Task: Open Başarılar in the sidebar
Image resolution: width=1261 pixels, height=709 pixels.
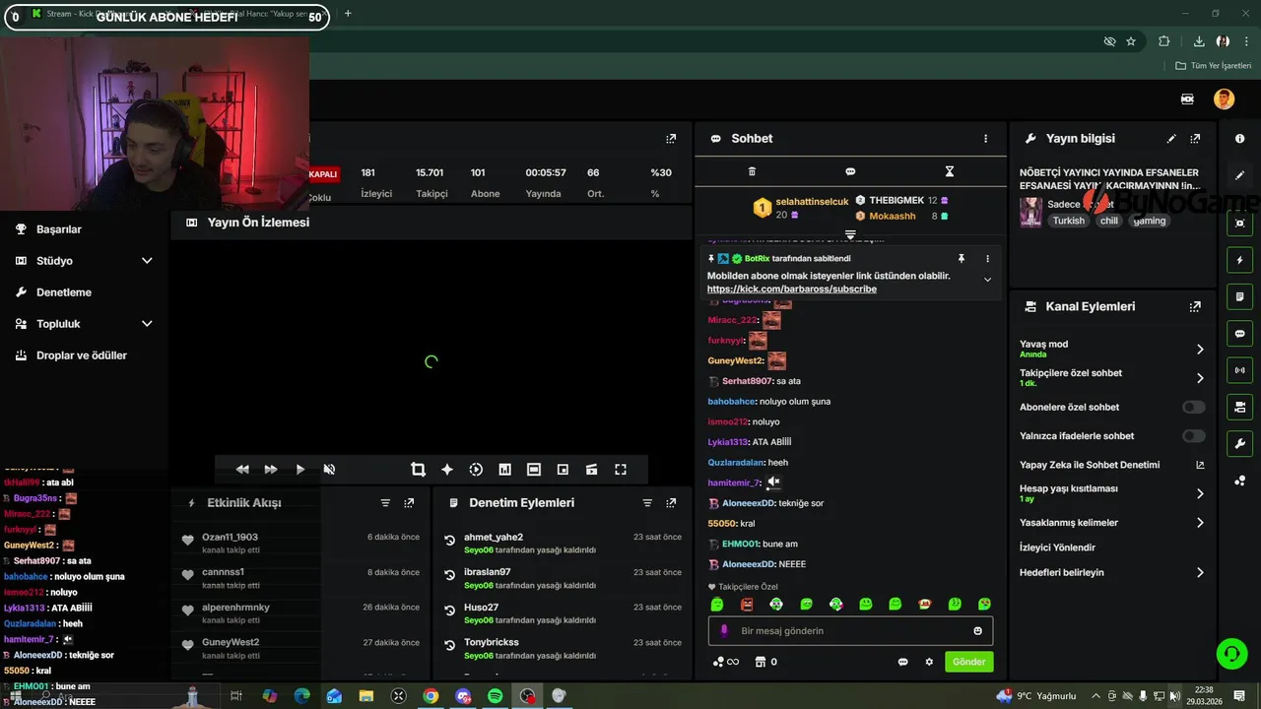Action: (59, 229)
